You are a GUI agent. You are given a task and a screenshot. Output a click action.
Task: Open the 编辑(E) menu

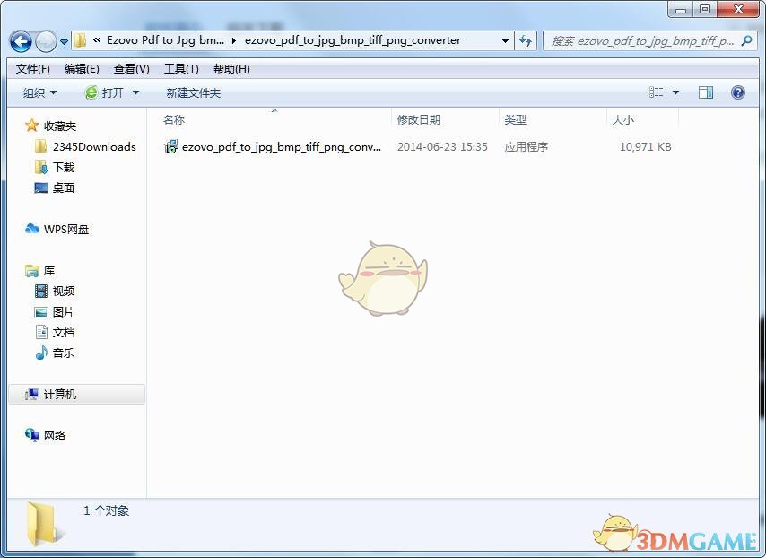(x=82, y=69)
